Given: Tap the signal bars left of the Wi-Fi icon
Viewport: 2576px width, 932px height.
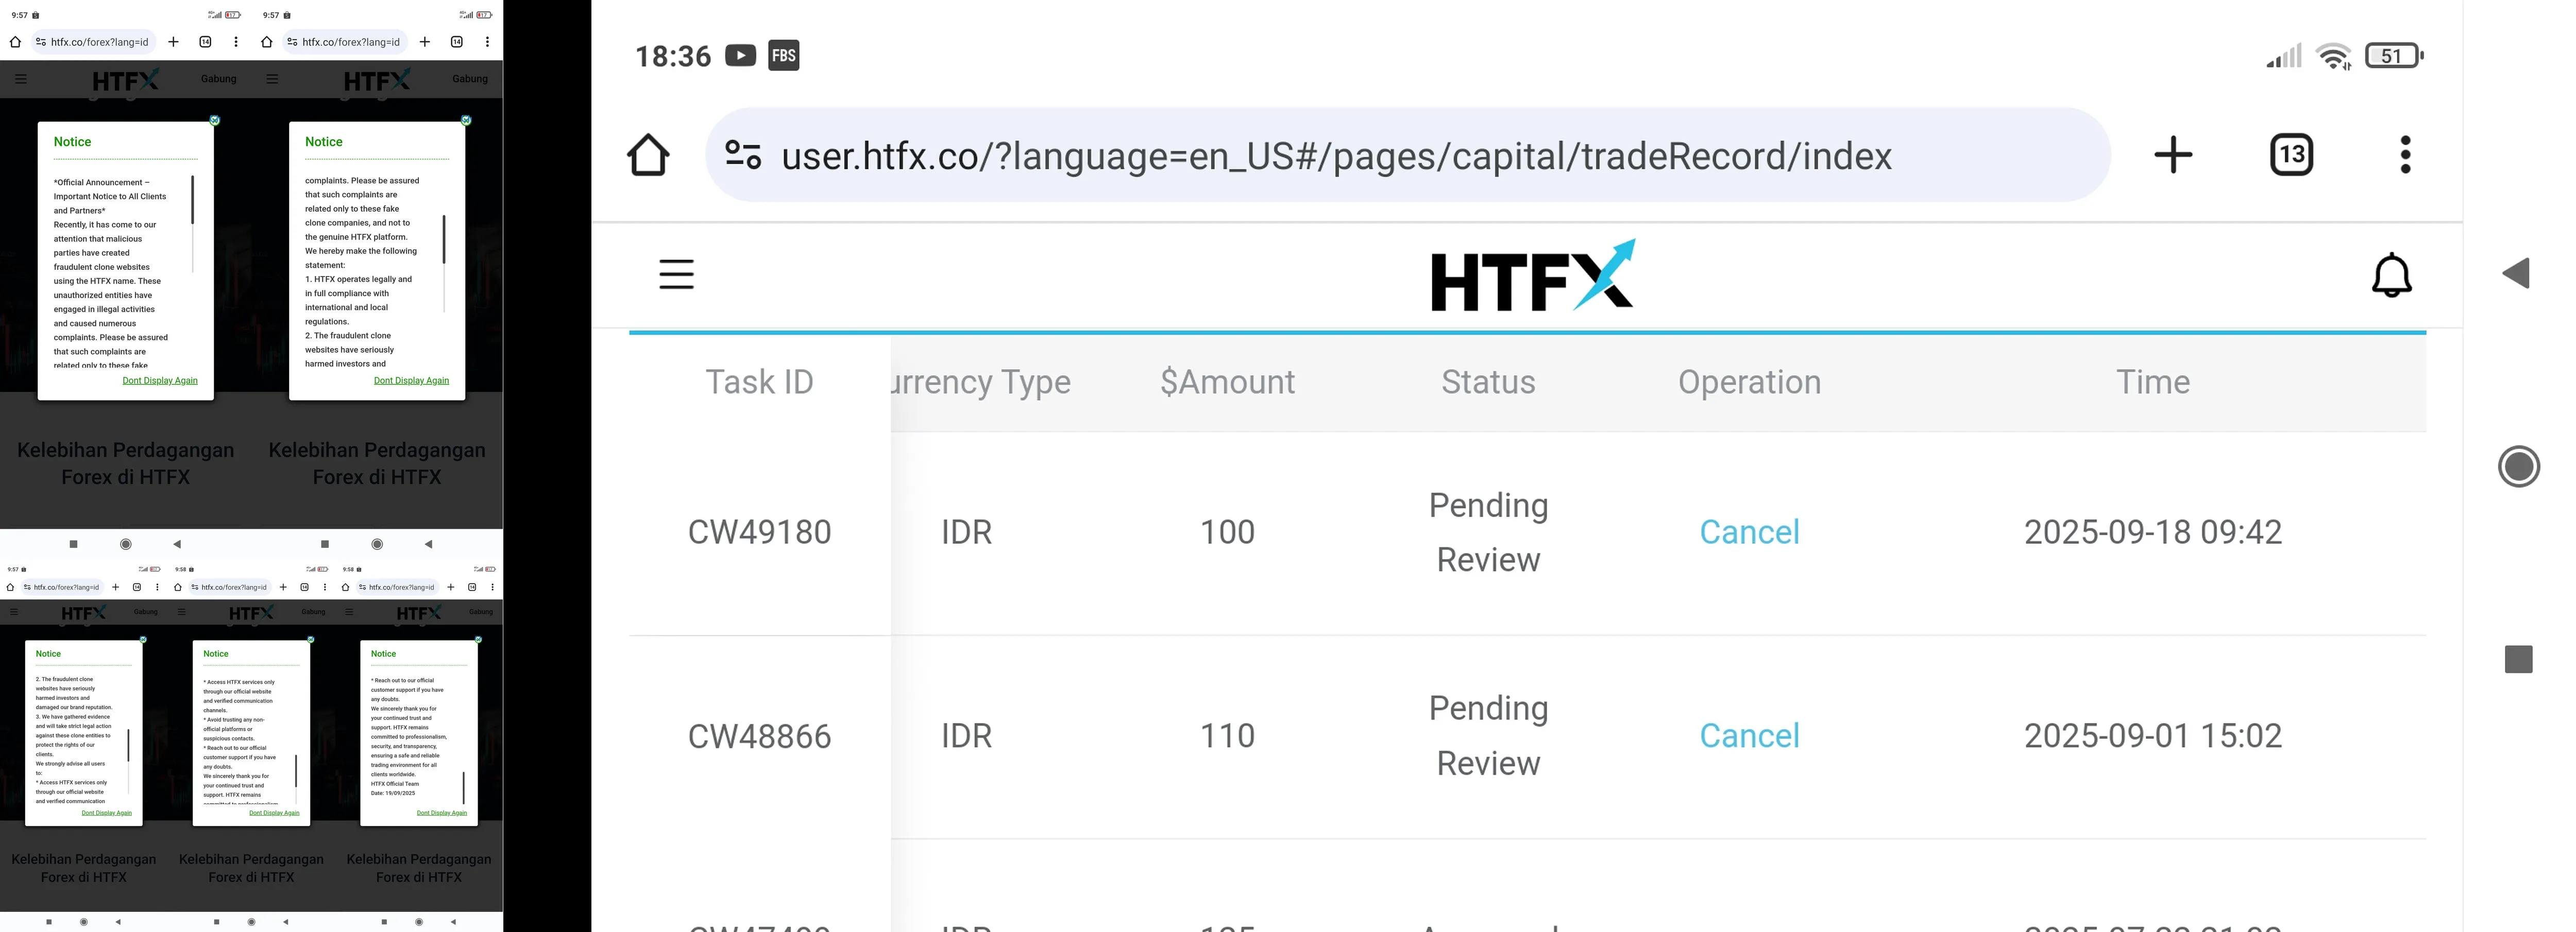Looking at the screenshot, I should point(2284,56).
